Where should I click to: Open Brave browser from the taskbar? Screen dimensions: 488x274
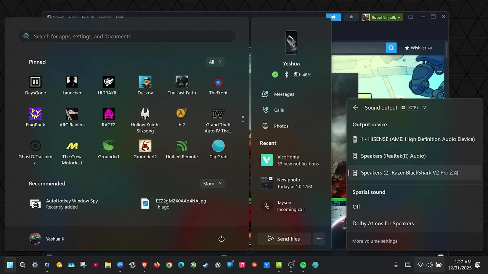tap(144, 265)
